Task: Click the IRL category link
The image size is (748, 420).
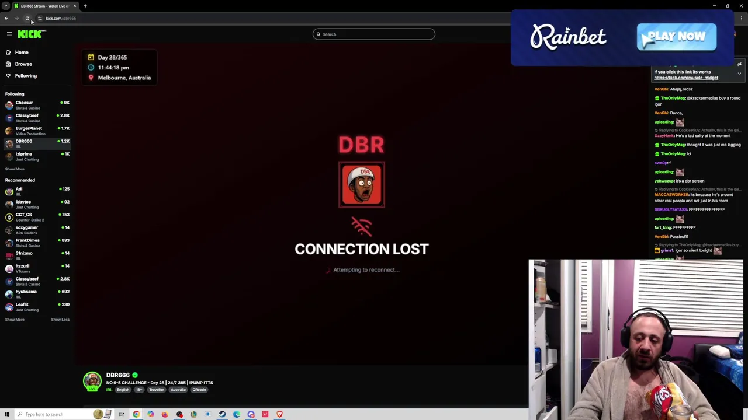Action: tap(109, 390)
